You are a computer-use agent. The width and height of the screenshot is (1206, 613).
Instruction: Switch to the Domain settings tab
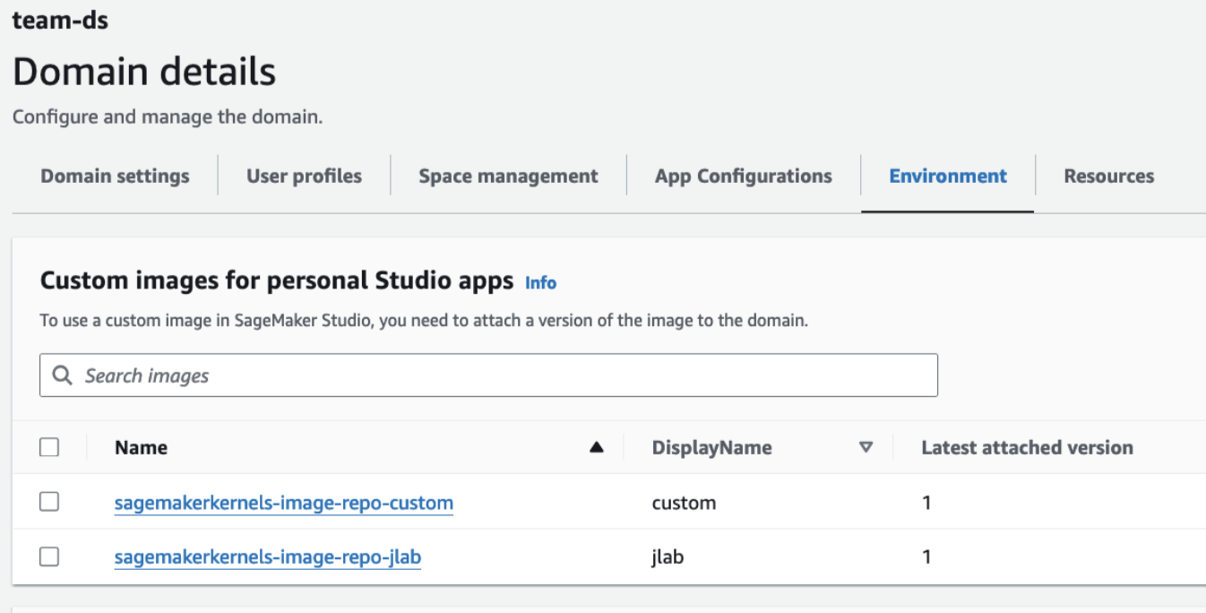click(115, 176)
